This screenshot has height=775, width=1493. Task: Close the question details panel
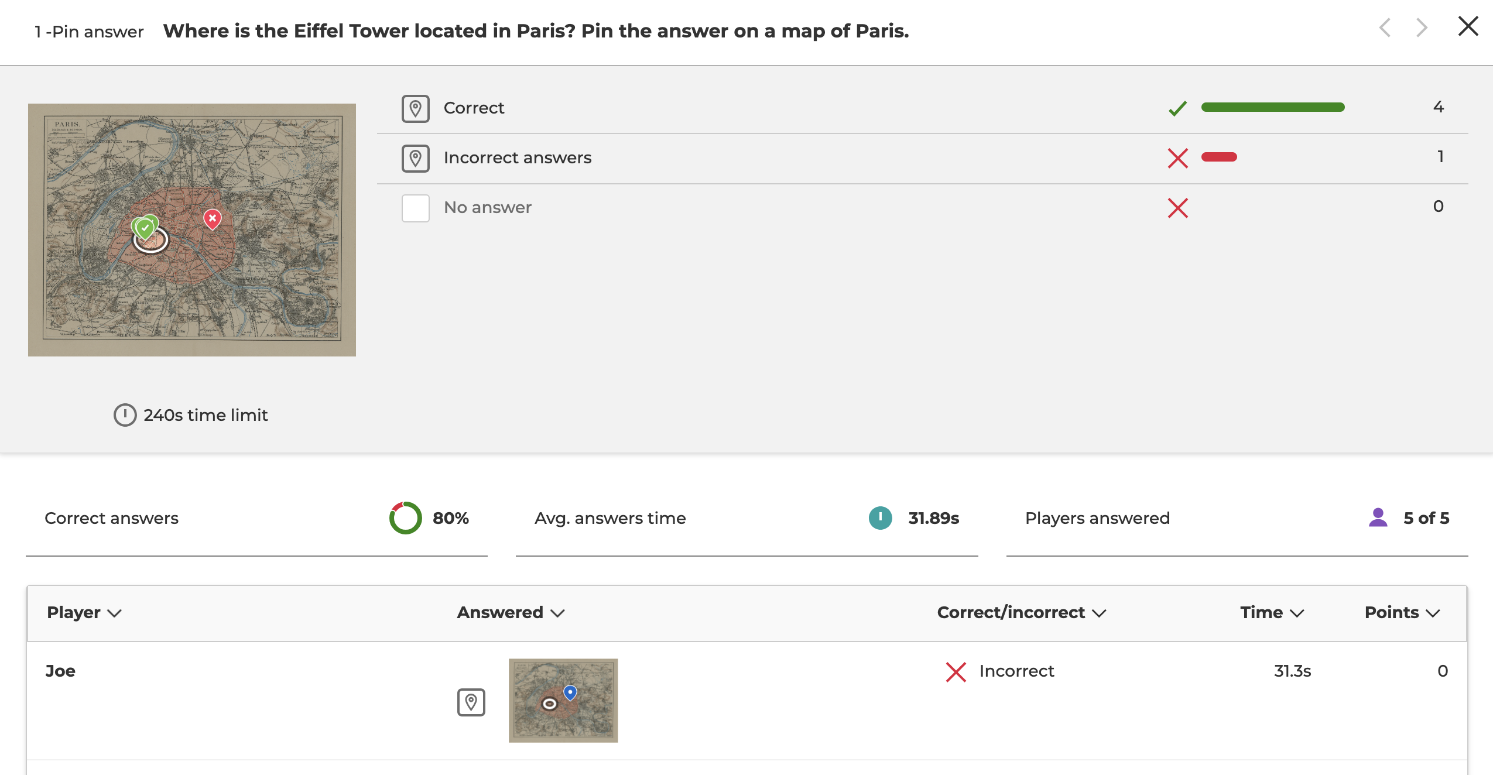coord(1468,26)
